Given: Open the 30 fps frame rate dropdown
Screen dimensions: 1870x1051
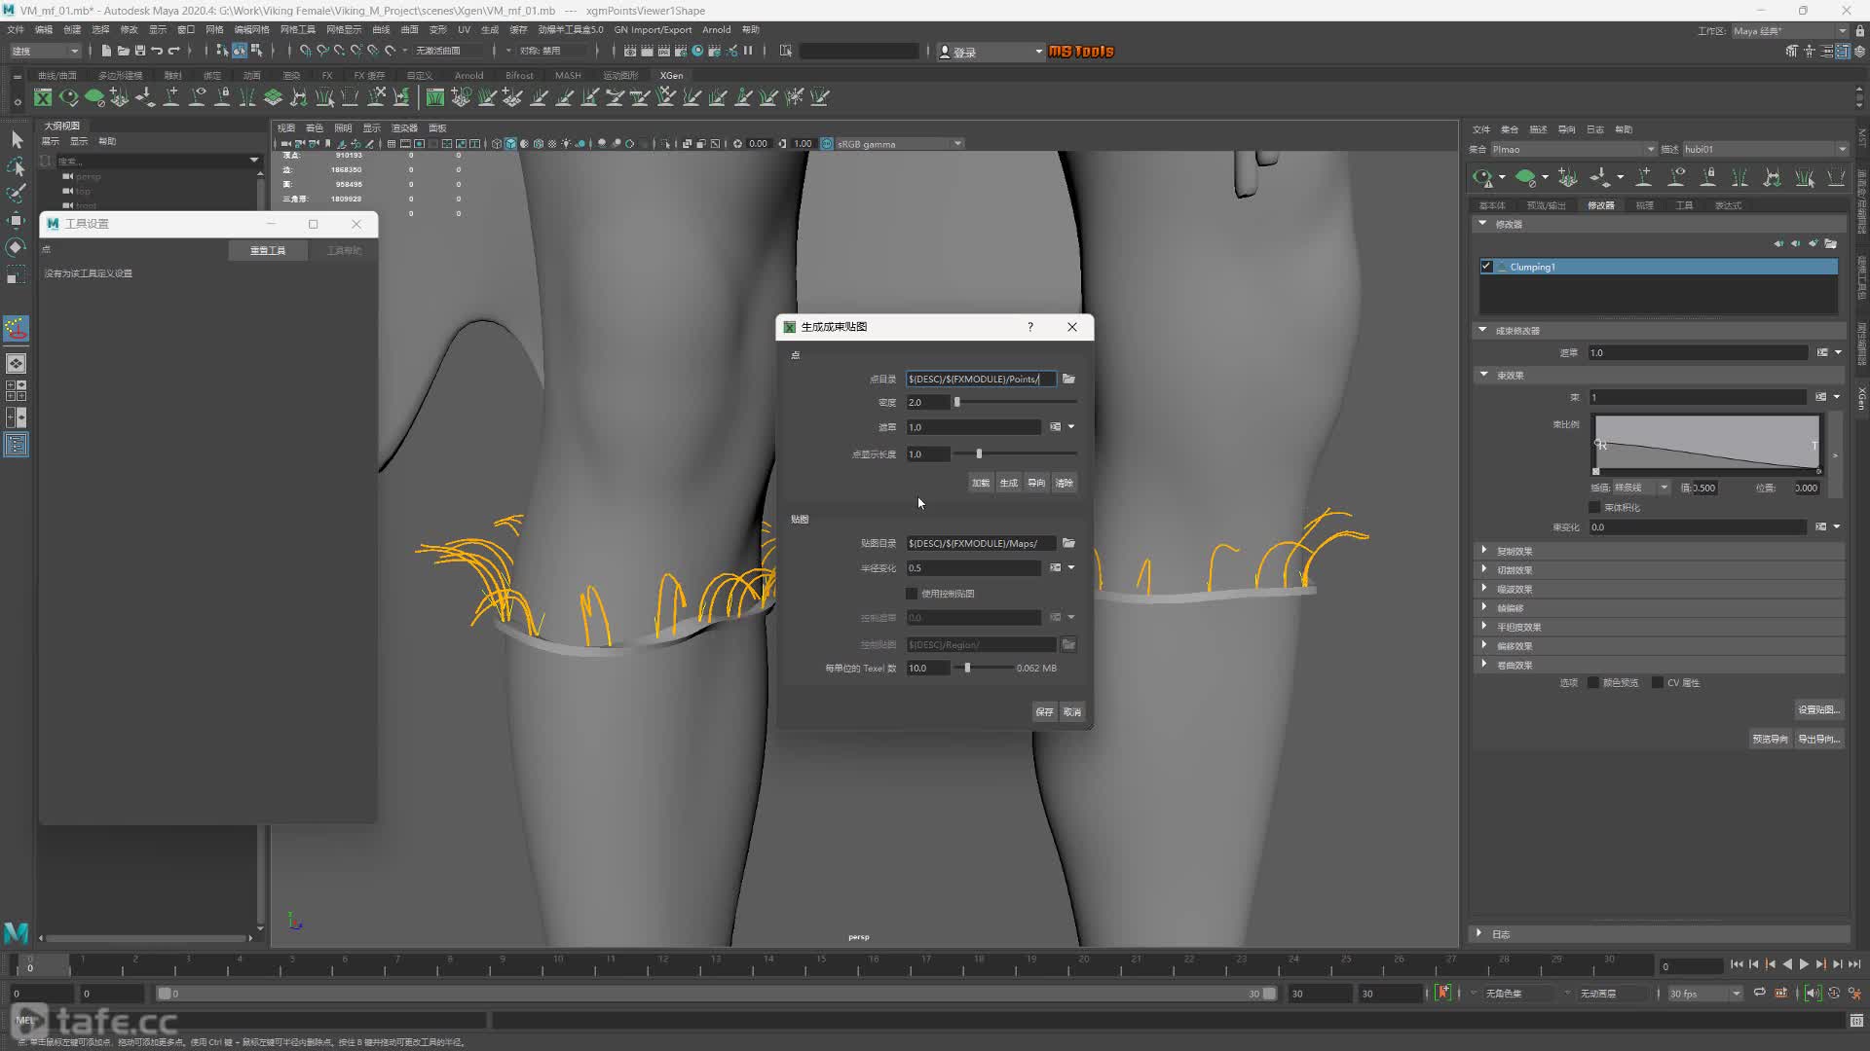Looking at the screenshot, I should click(x=1704, y=994).
